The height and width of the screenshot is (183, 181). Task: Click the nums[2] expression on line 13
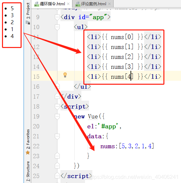(122, 57)
